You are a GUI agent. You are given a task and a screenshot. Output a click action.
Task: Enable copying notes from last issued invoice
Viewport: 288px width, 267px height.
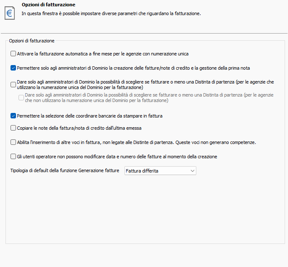pos(13,128)
